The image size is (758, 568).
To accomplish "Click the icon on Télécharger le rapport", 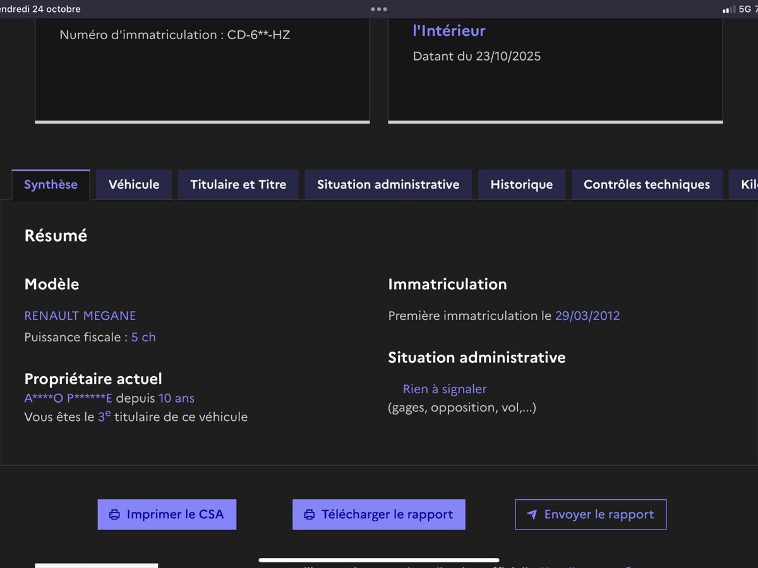I will click(x=310, y=514).
